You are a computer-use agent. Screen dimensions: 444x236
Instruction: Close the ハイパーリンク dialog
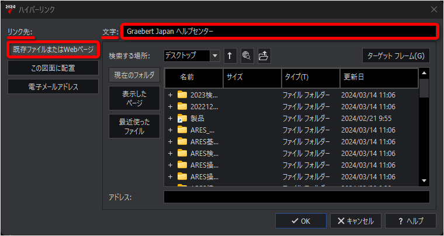[x=434, y=9]
